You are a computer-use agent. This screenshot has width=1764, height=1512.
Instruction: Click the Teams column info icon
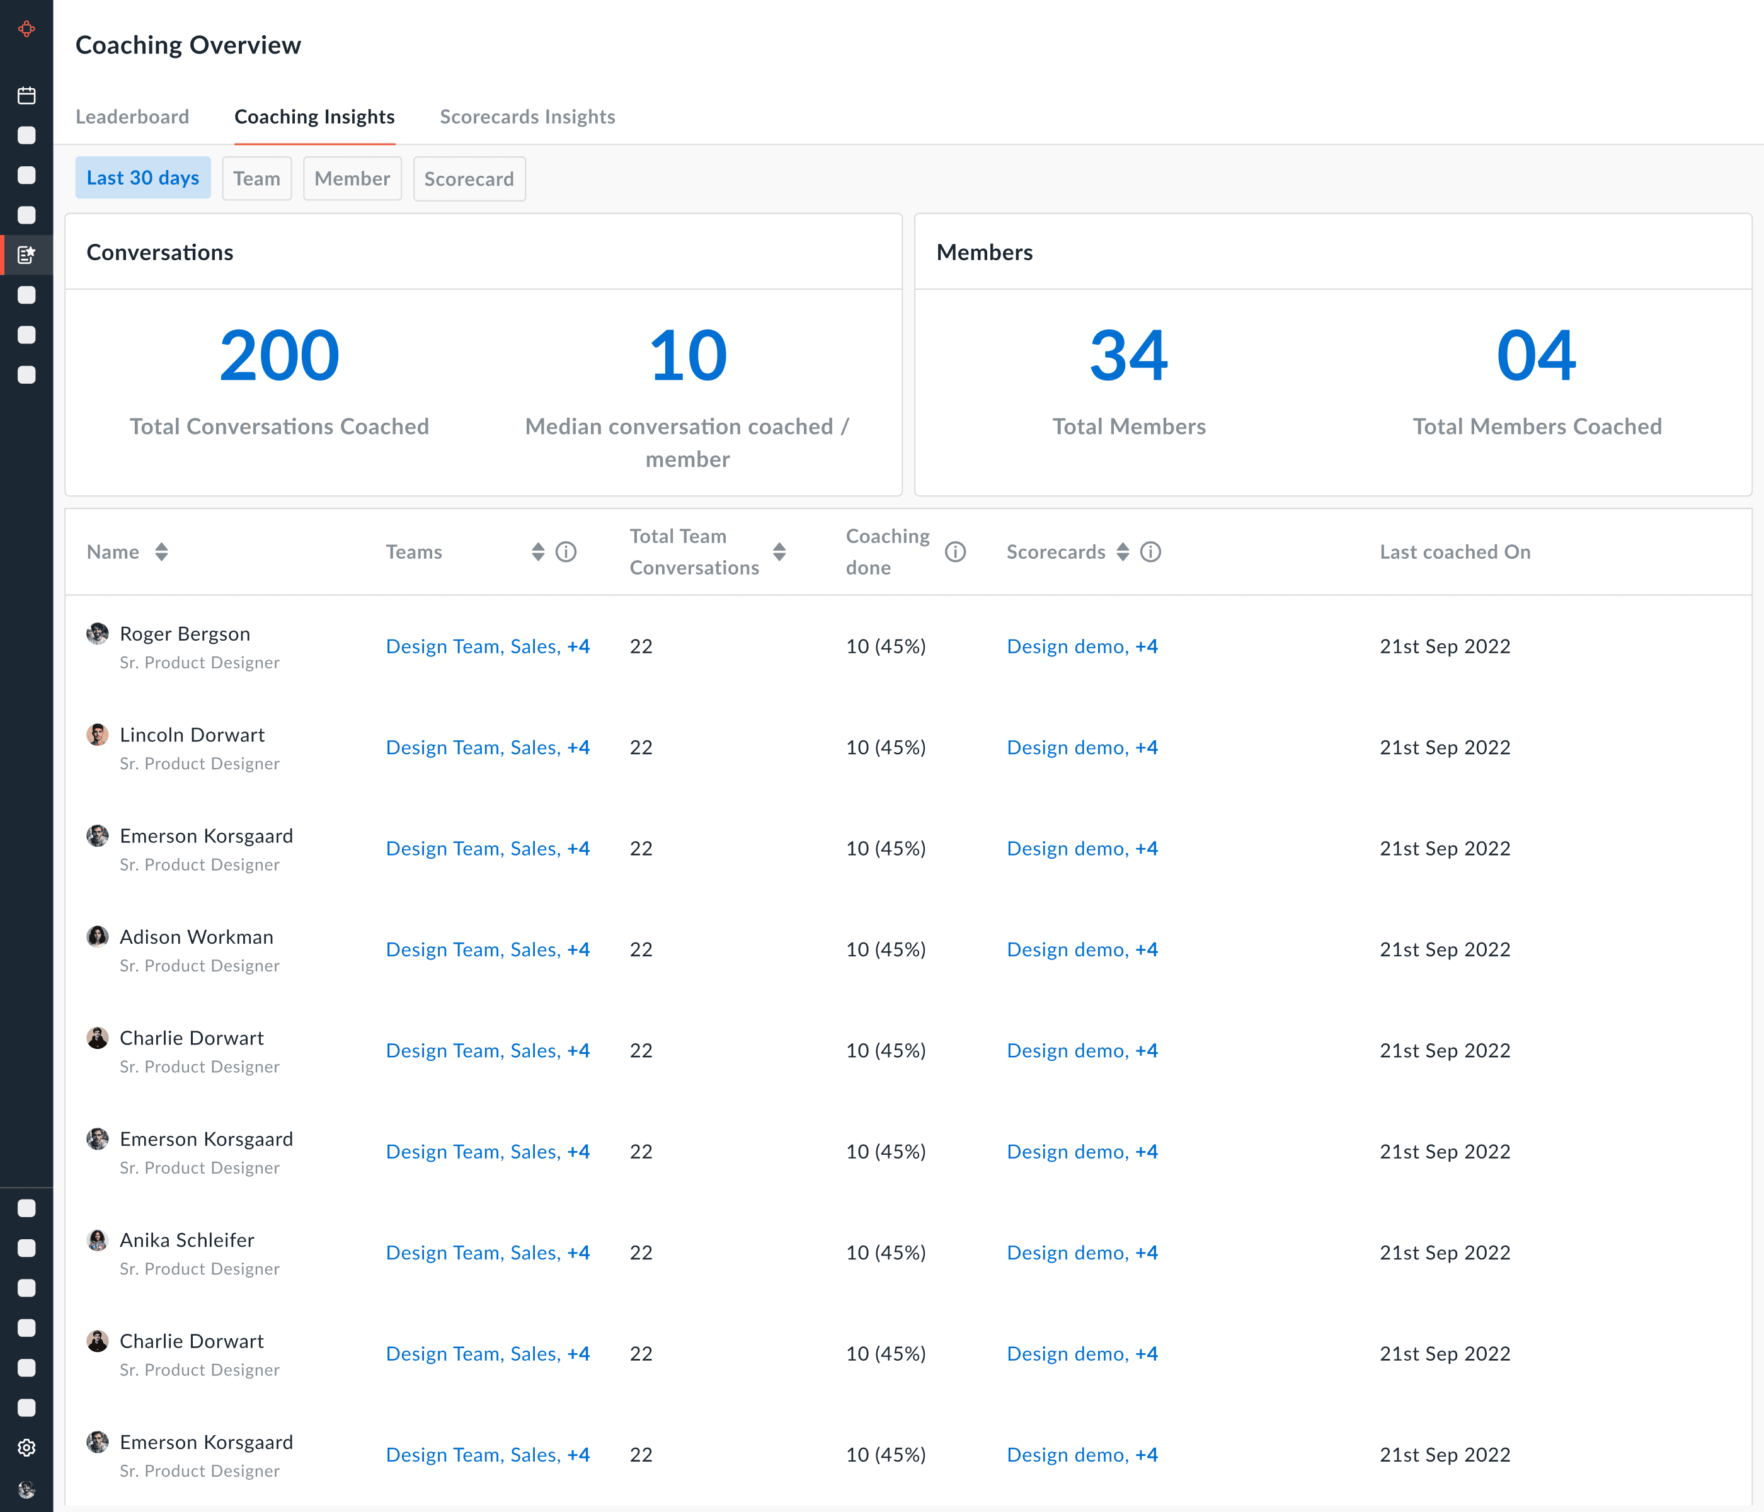(566, 552)
